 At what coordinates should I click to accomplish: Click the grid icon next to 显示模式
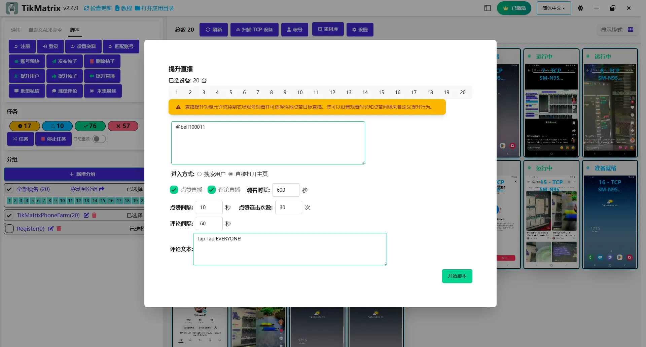coord(631,30)
